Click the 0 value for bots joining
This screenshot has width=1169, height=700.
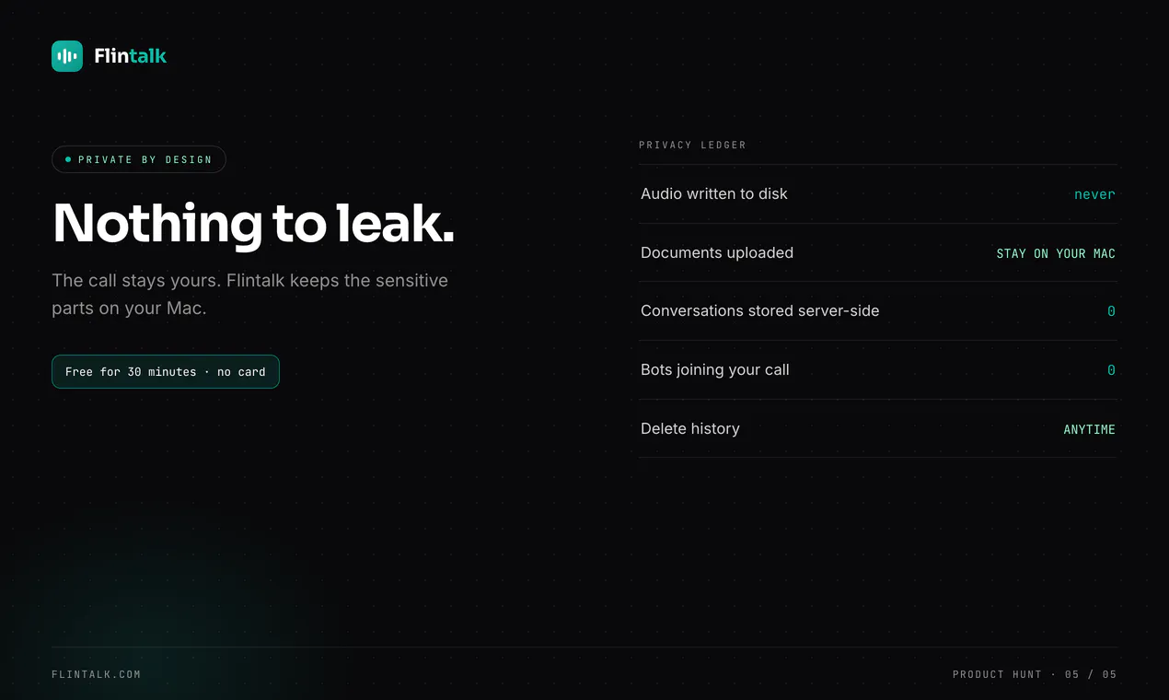pyautogui.click(x=1111, y=370)
